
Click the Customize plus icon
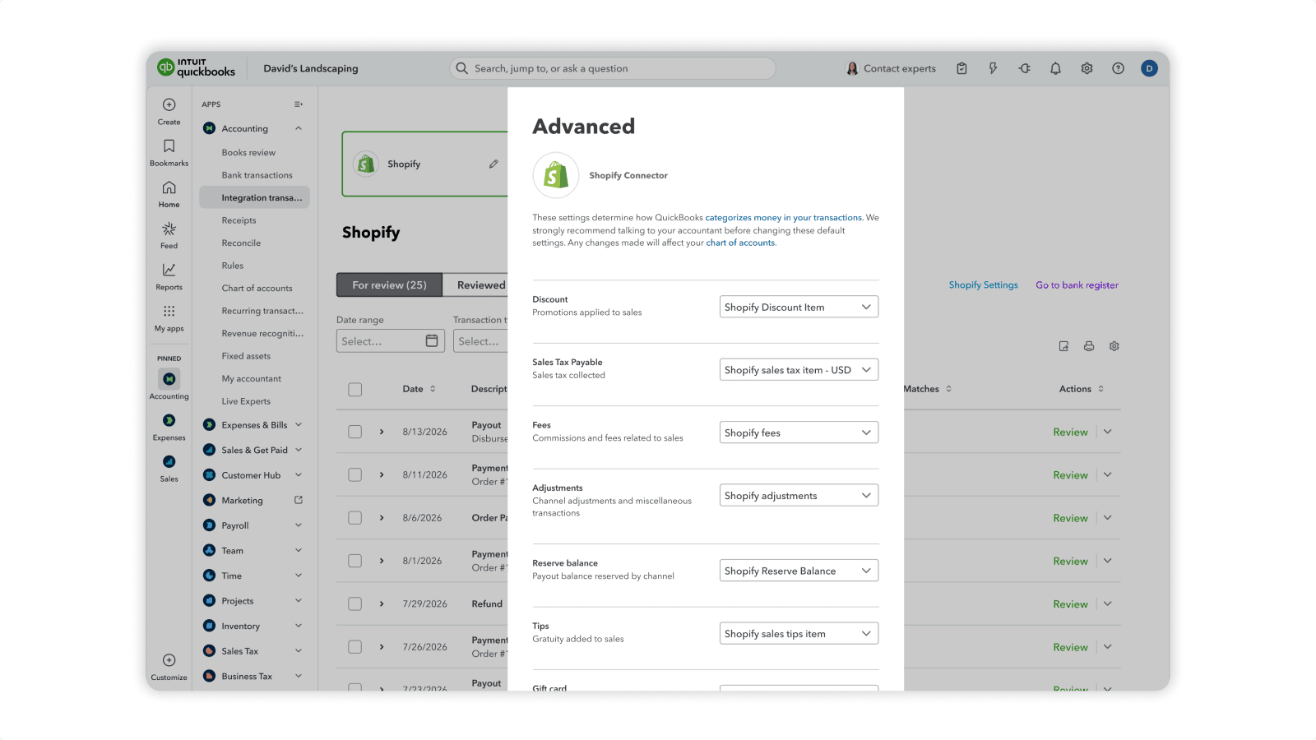point(169,660)
